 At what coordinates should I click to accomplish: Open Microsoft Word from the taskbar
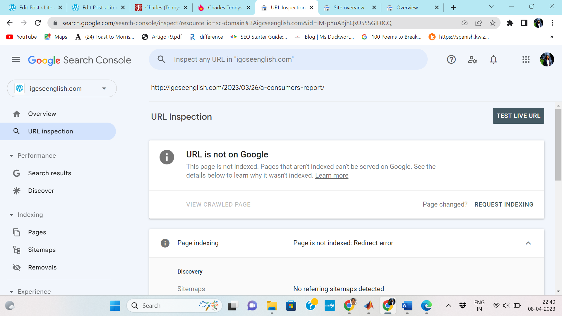point(407,306)
